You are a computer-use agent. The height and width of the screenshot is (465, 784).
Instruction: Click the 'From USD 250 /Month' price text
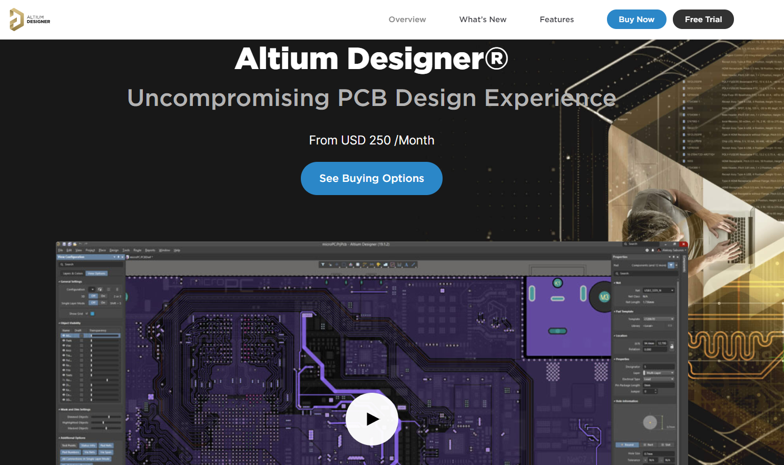[x=371, y=140]
